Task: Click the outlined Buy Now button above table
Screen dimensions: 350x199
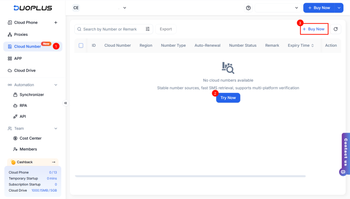Action: (x=314, y=29)
